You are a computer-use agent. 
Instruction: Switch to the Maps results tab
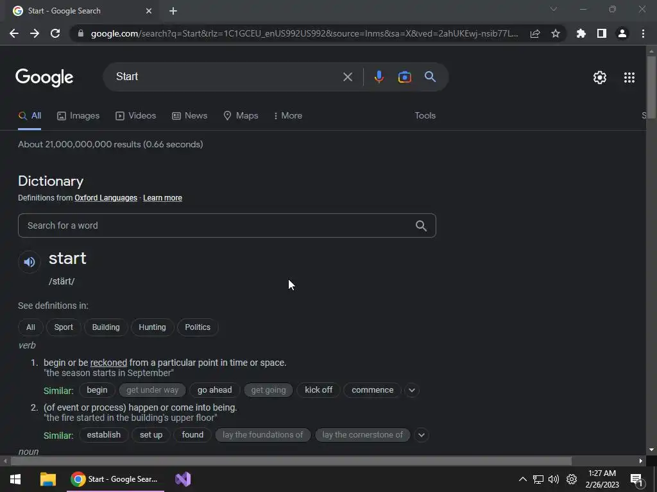(x=241, y=116)
